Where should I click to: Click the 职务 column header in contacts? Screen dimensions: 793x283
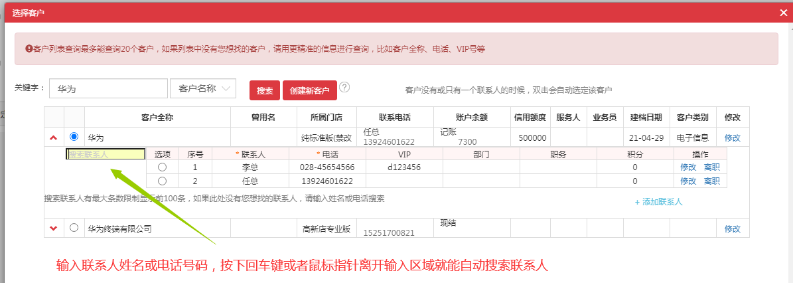coord(558,154)
